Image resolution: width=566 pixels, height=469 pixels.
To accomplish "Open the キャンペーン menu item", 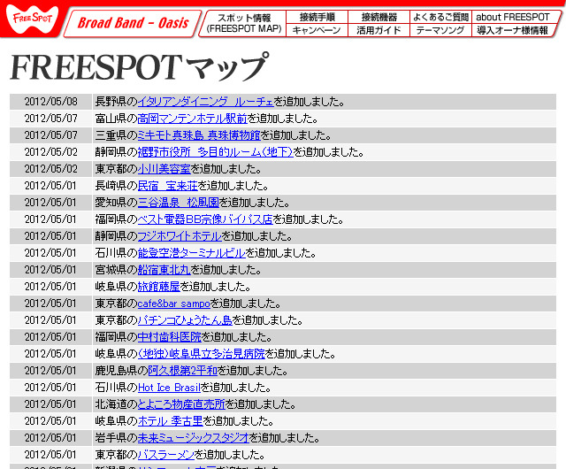I will (x=317, y=30).
